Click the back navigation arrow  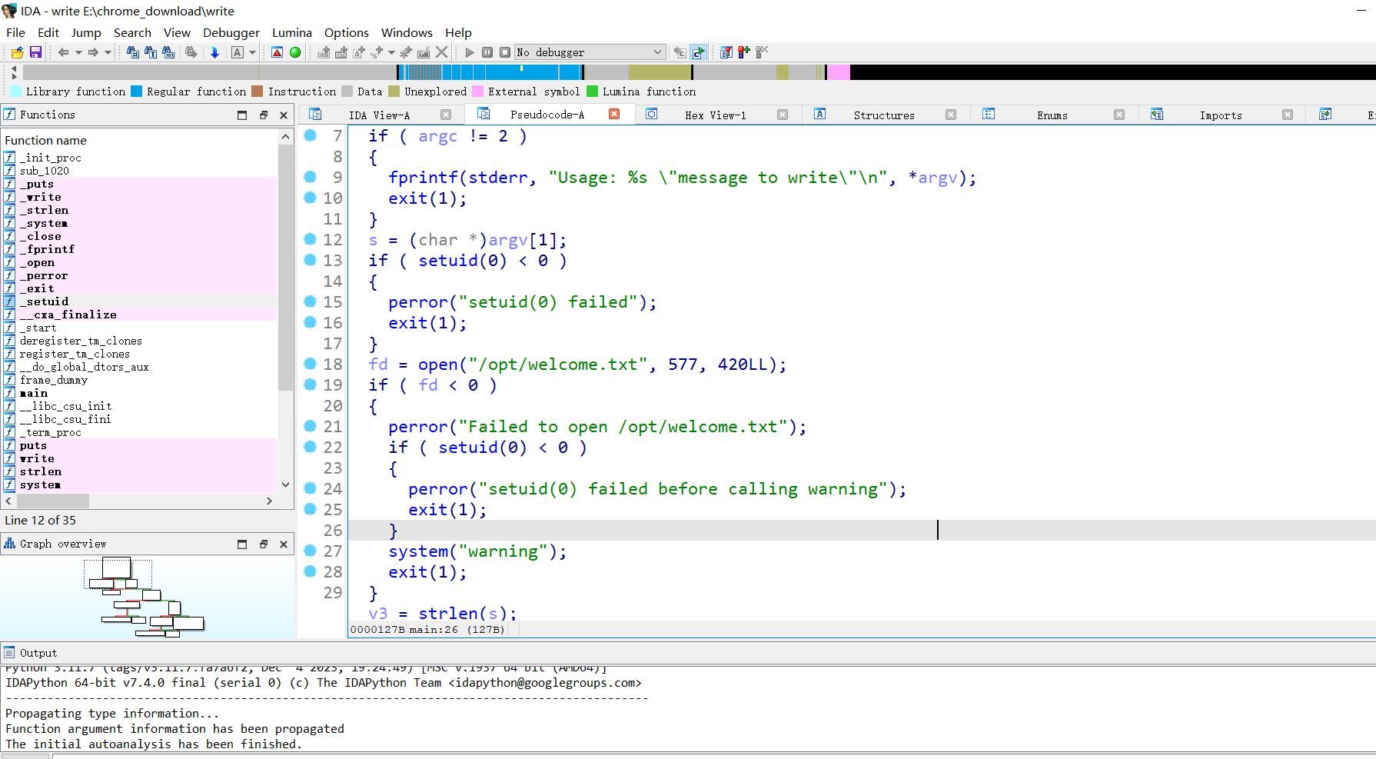pos(63,52)
